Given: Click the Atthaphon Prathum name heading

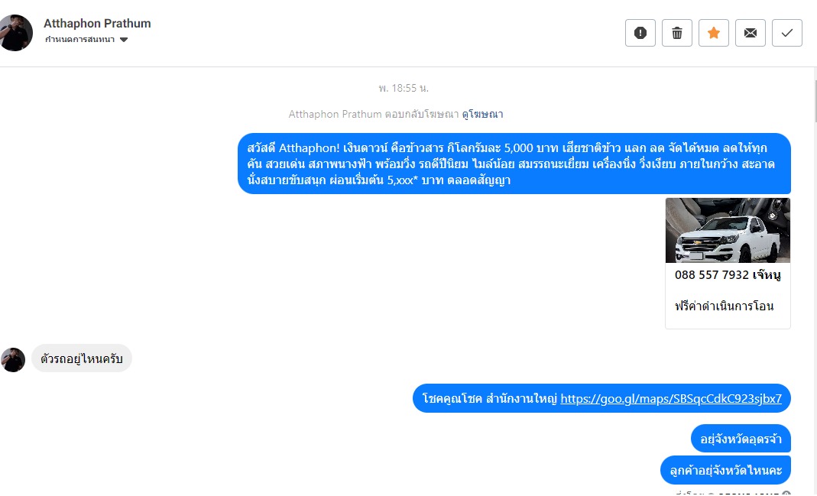Looking at the screenshot, I should tap(97, 24).
